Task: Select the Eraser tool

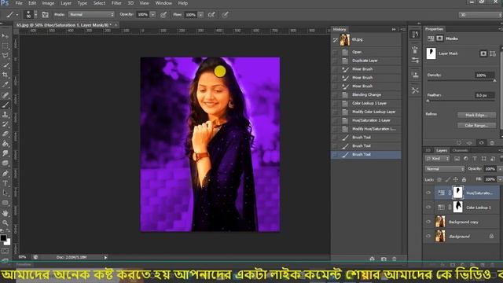Action: (x=6, y=134)
